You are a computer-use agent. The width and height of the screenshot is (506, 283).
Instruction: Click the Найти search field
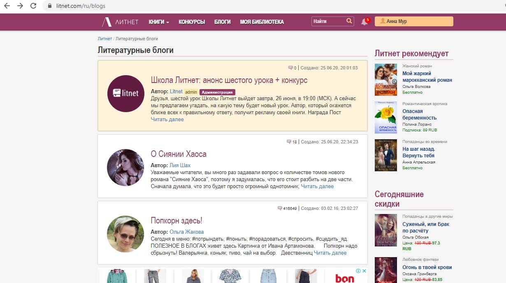coord(328,21)
